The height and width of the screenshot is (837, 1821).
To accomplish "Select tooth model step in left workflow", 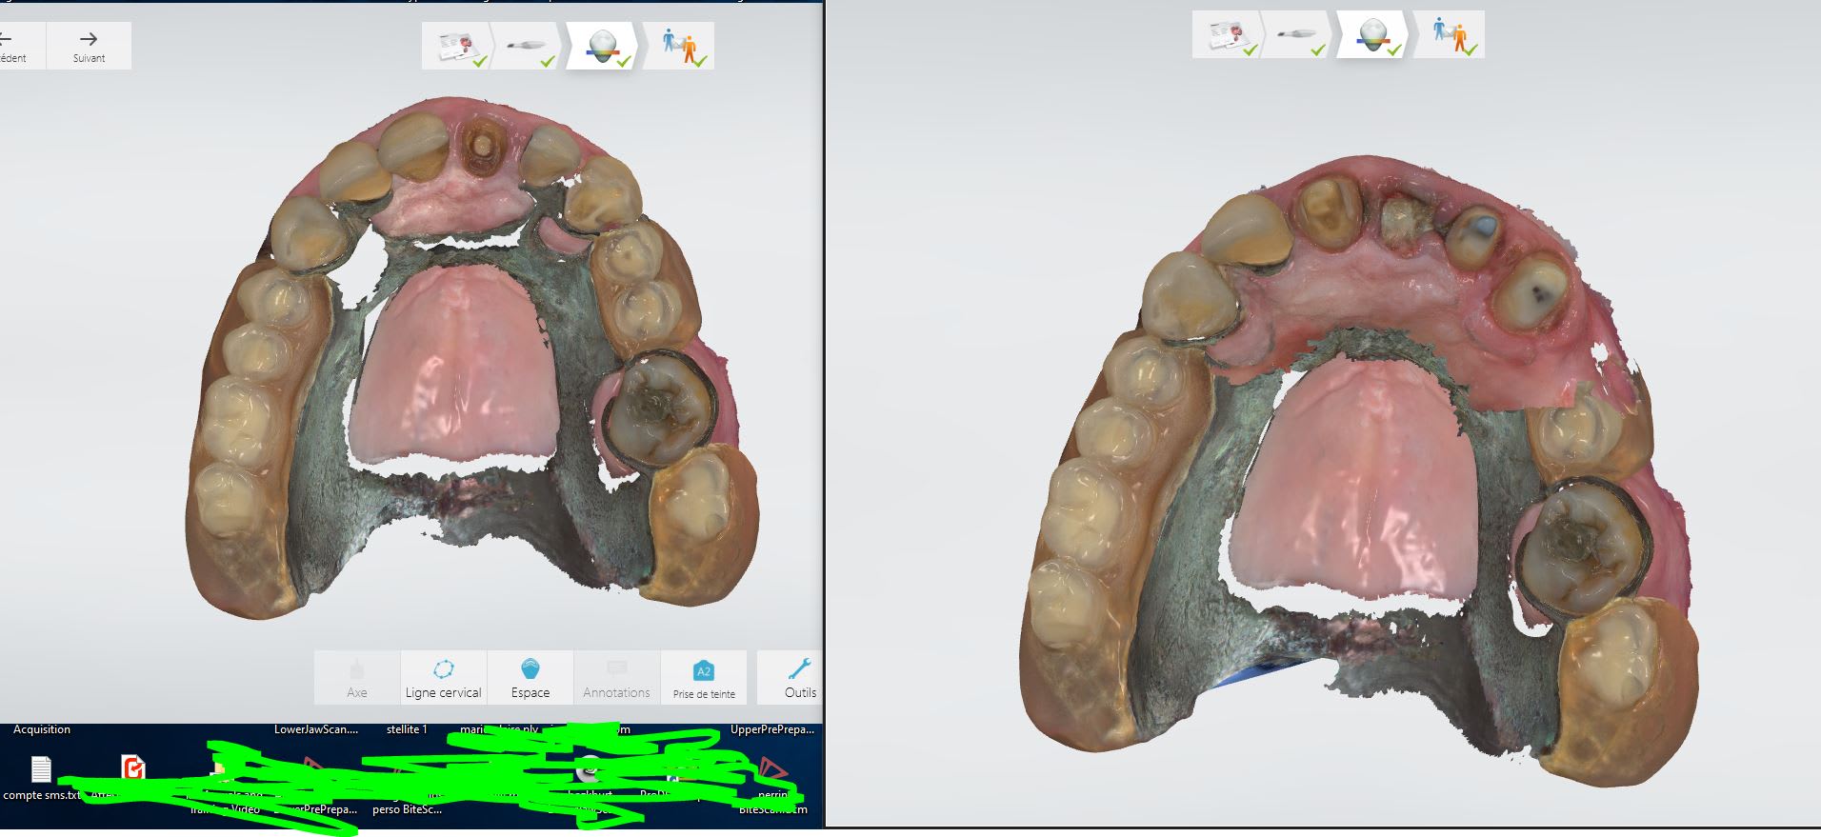I will 603,46.
